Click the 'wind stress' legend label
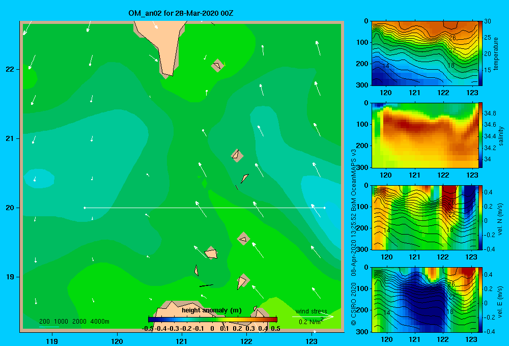509x346 pixels. click(311, 311)
